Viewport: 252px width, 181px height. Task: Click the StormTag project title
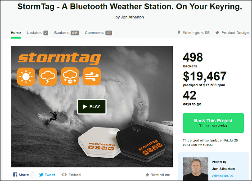(x=130, y=7)
